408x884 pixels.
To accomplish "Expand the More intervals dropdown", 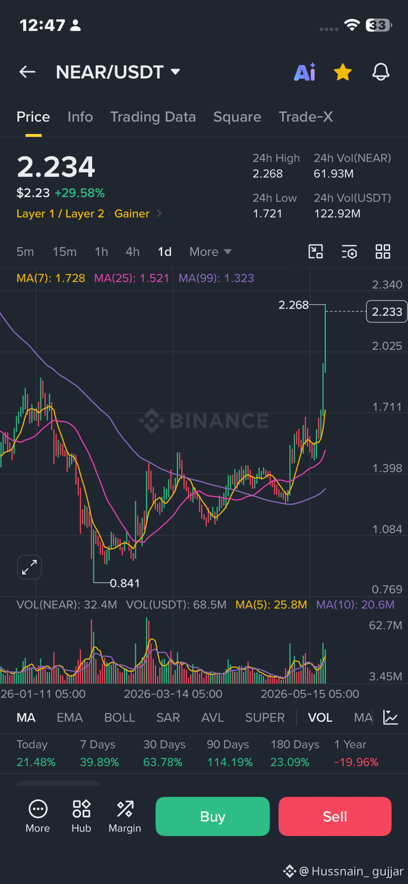I will point(210,252).
